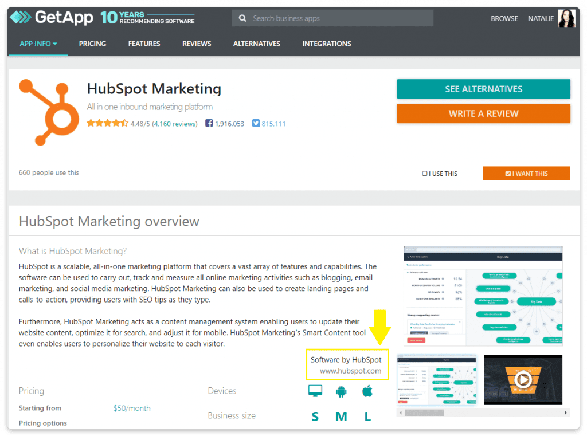Switch to the INTEGRATIONS tab
The height and width of the screenshot is (436, 587).
(326, 44)
